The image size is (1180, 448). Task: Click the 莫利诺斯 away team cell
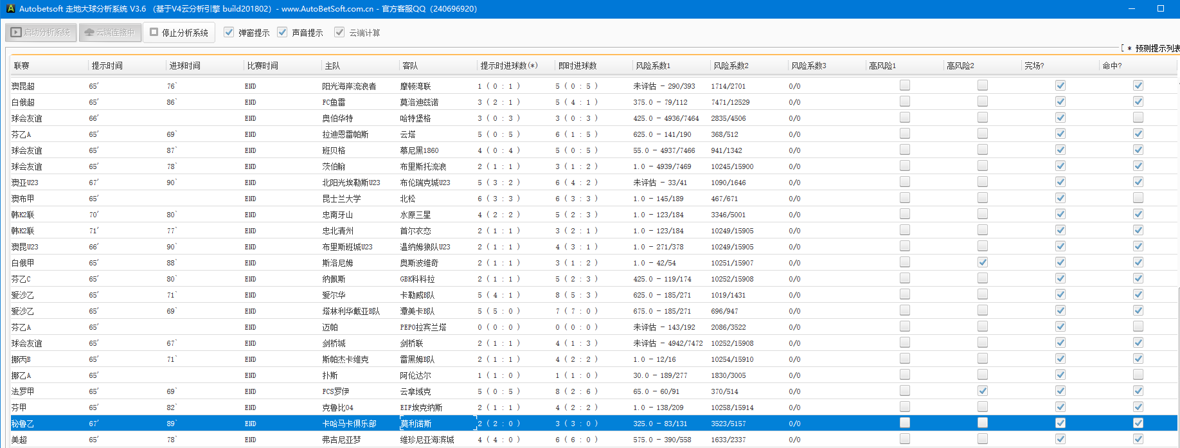(416, 424)
